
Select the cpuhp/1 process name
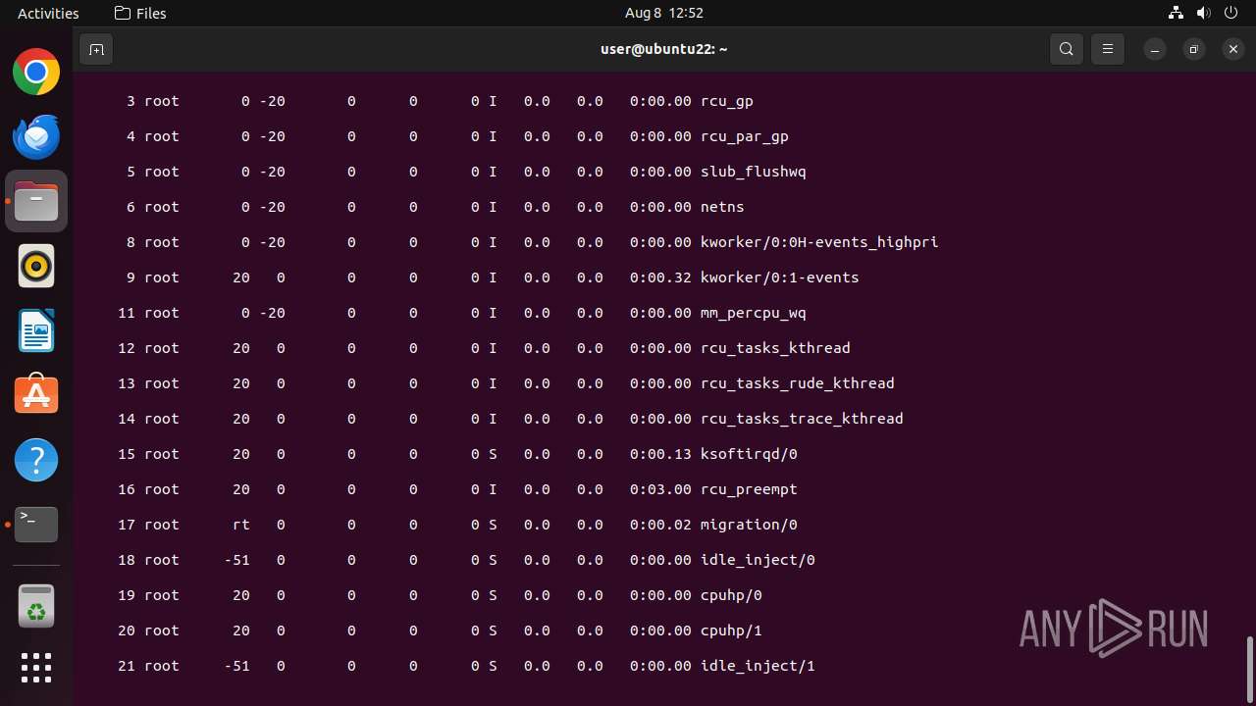pos(731,630)
